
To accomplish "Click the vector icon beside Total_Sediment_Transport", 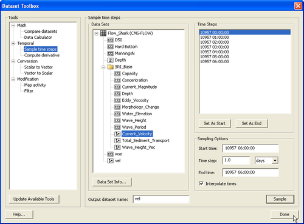I will [x=117, y=140].
